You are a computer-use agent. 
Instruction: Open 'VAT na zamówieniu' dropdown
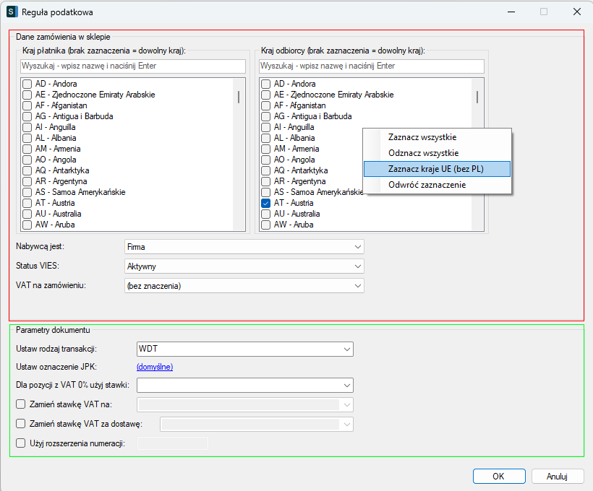244,286
